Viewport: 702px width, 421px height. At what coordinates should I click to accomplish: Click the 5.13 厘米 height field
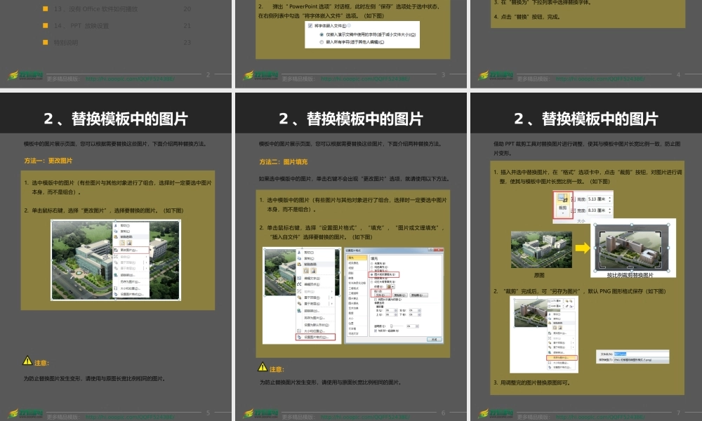click(598, 199)
